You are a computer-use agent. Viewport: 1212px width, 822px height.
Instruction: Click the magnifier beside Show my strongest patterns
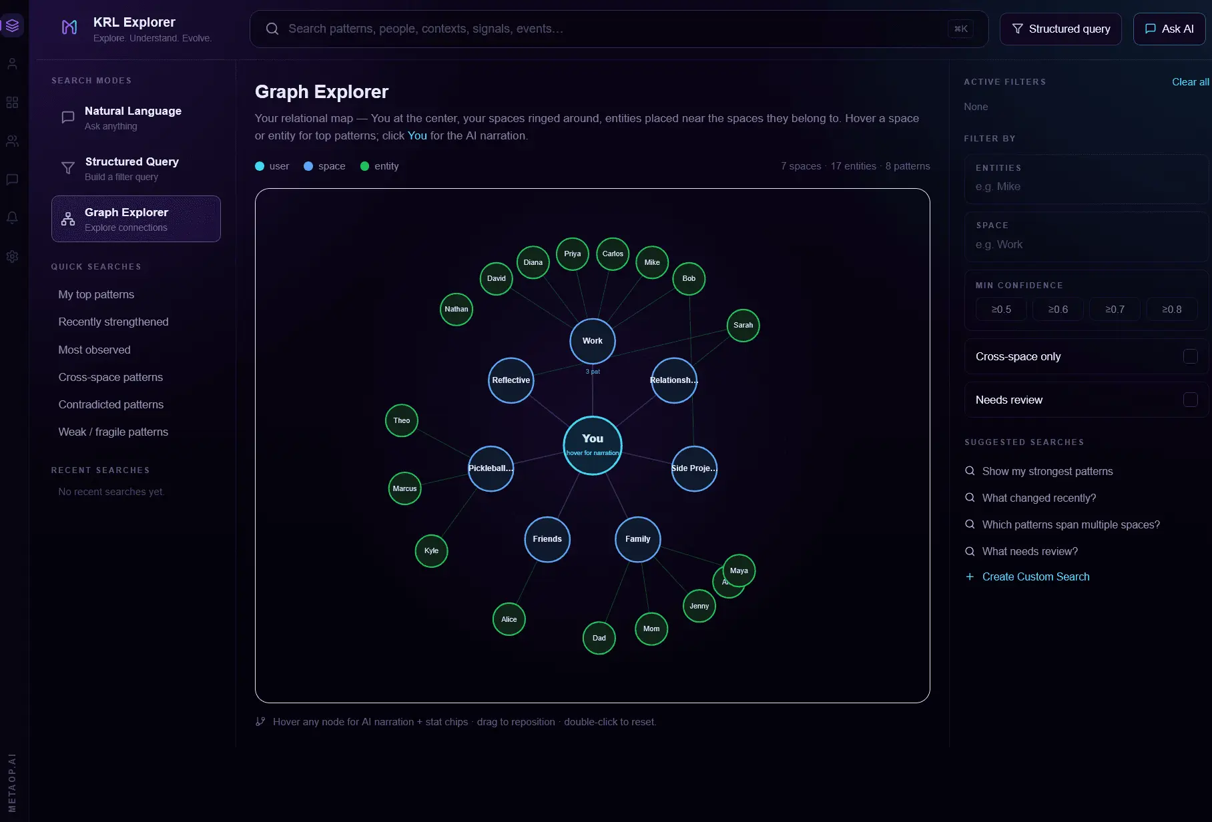pos(970,471)
